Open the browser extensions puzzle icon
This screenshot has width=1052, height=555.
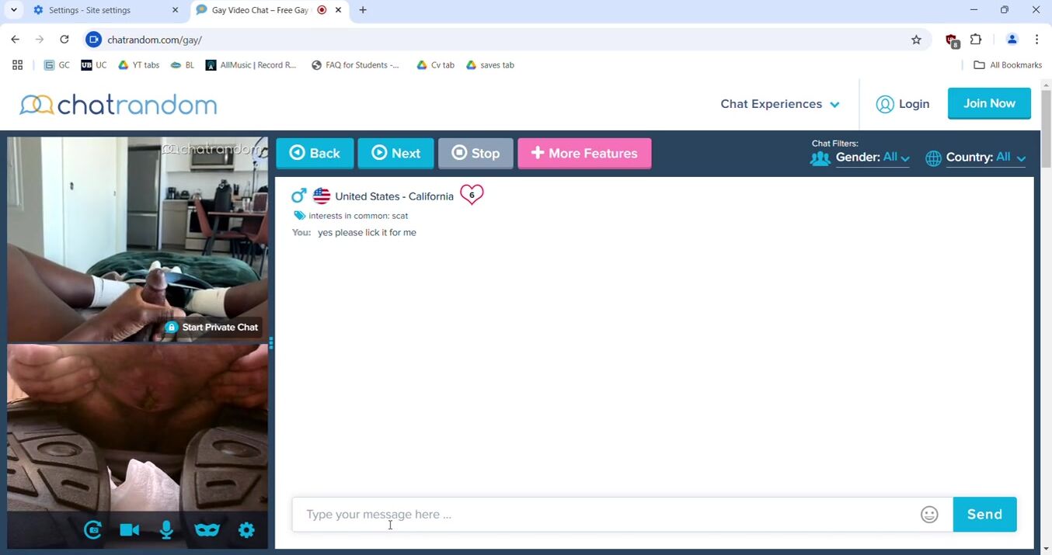pyautogui.click(x=977, y=40)
